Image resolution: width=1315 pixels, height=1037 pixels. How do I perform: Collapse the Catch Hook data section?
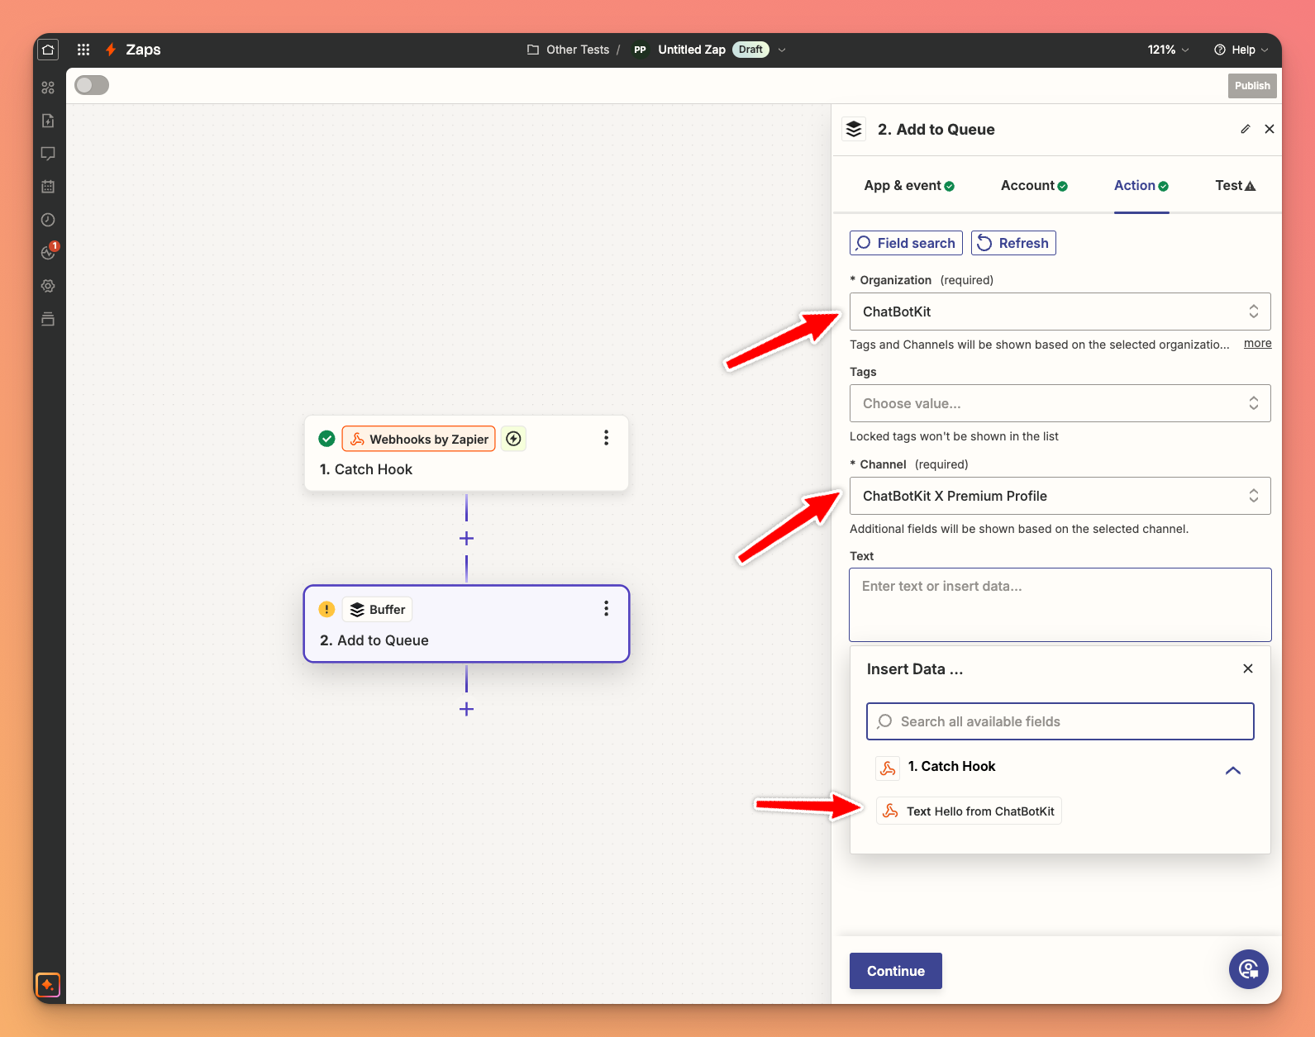coord(1232,770)
